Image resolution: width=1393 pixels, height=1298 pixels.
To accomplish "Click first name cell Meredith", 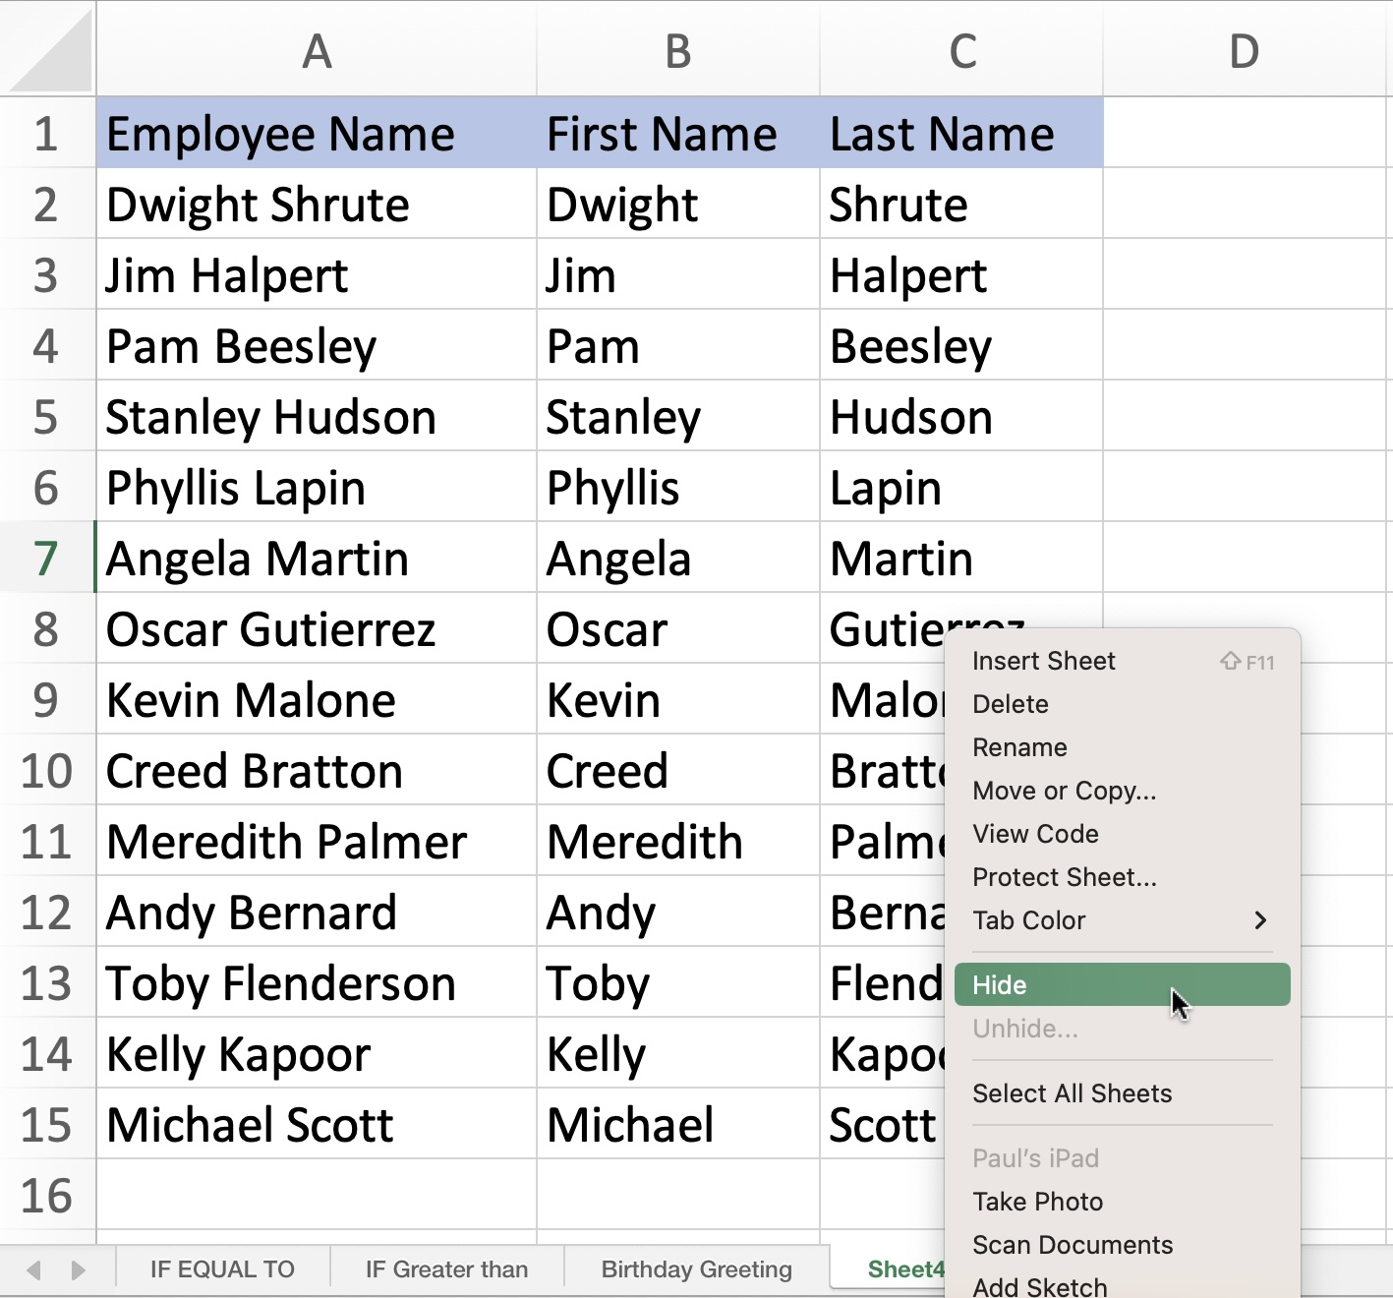I will (678, 841).
